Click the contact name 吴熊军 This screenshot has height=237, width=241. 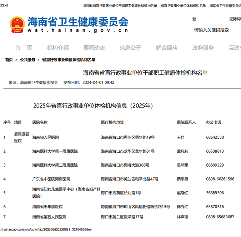tap(182, 165)
